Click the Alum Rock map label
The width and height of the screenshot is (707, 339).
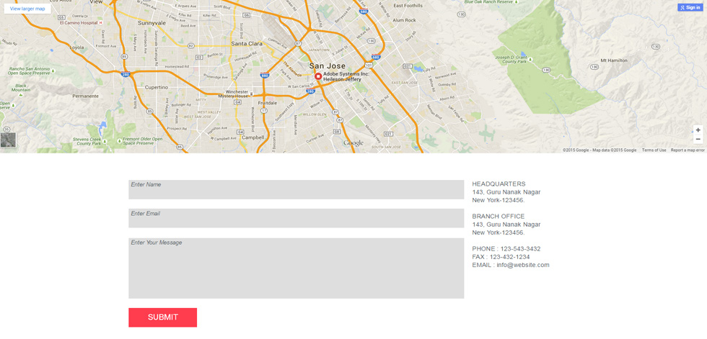(404, 20)
